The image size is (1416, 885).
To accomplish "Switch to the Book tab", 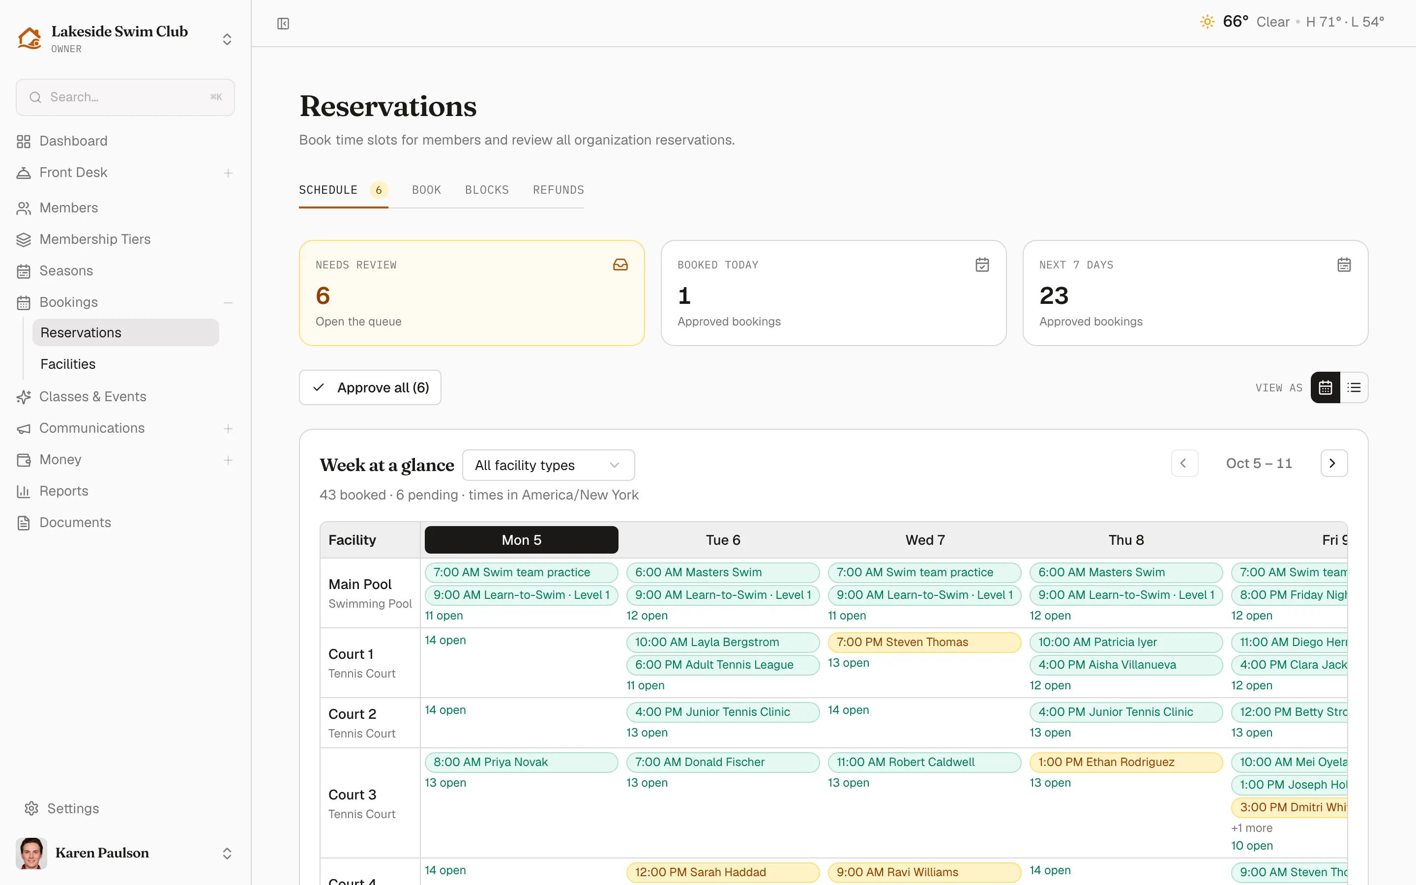I will point(427,190).
